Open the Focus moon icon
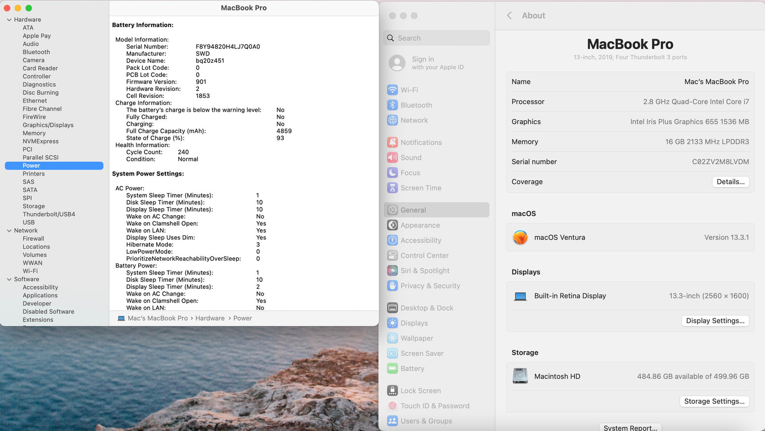The width and height of the screenshot is (765, 431). (392, 173)
